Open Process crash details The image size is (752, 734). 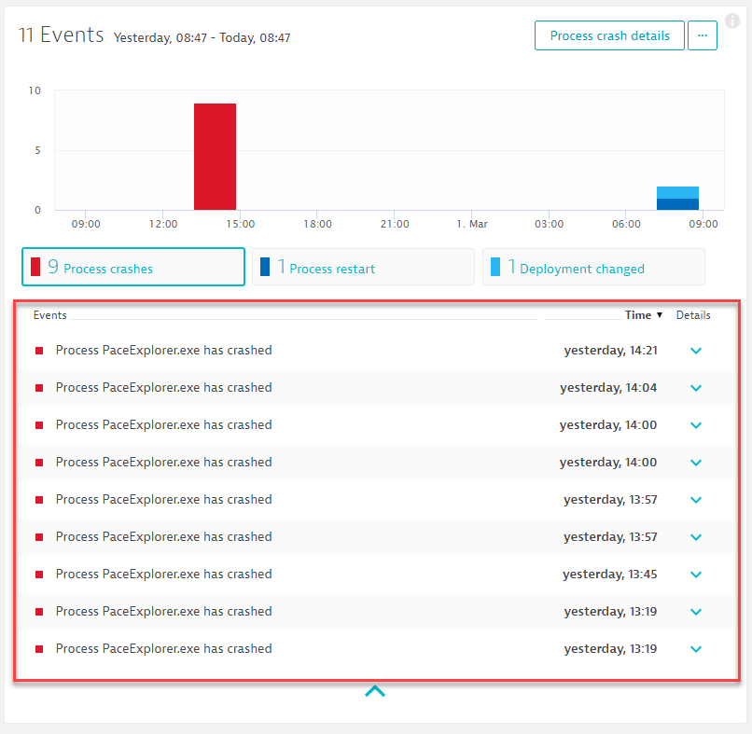tap(609, 35)
